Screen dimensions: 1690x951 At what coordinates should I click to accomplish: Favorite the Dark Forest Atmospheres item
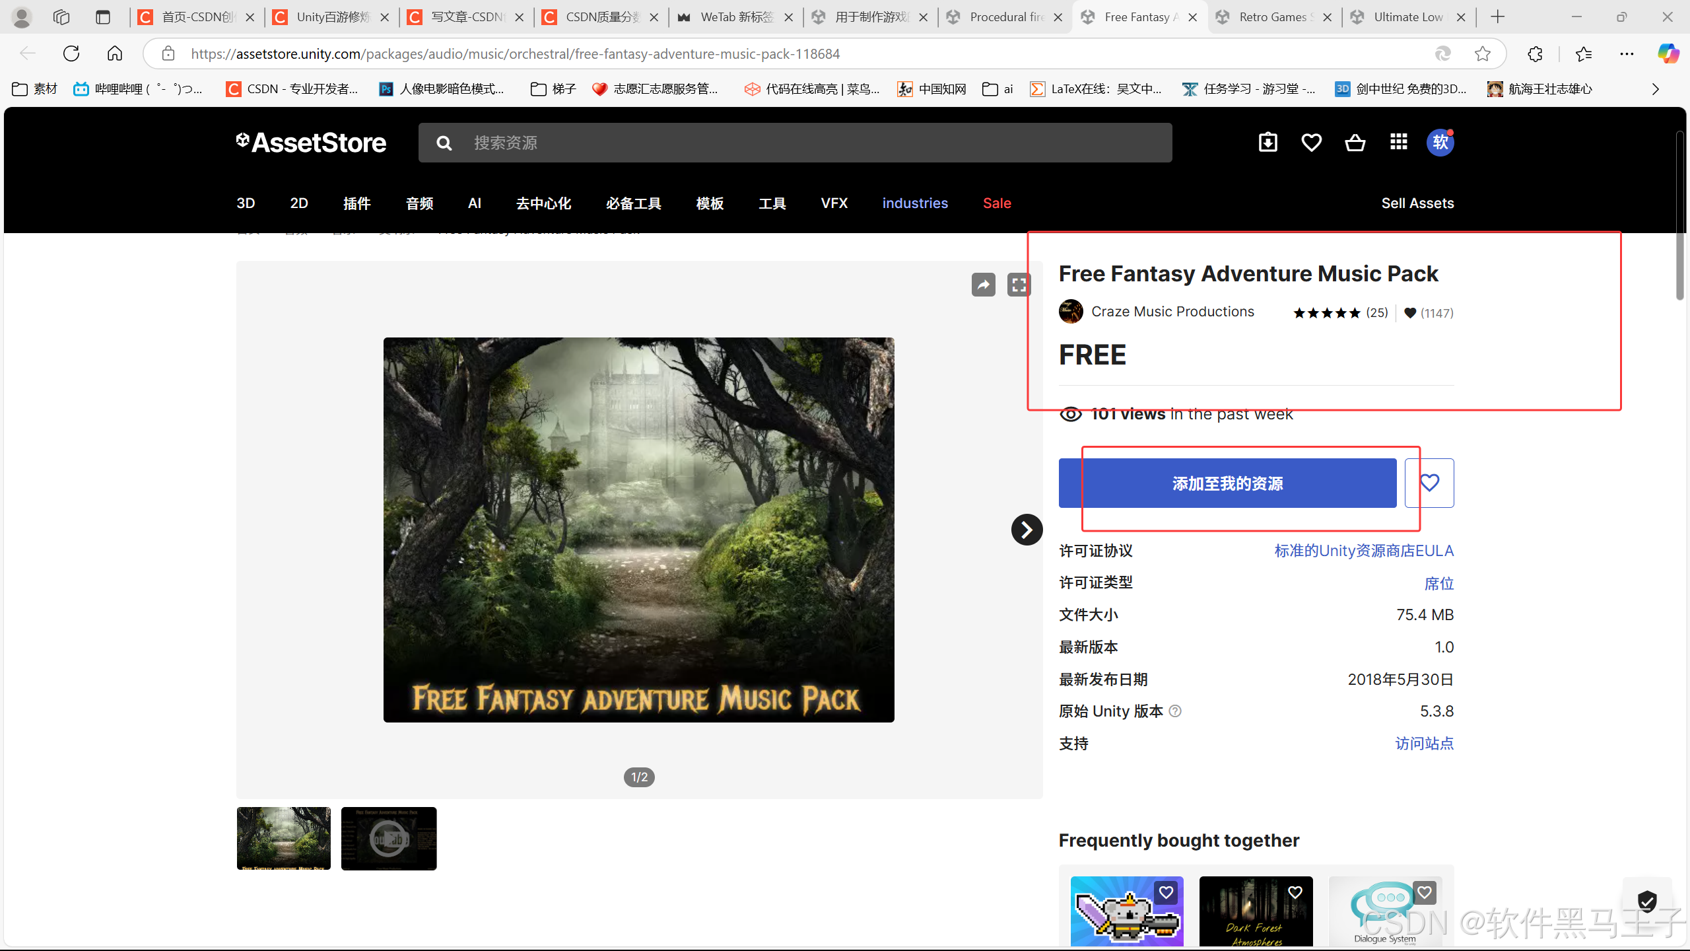click(1295, 892)
